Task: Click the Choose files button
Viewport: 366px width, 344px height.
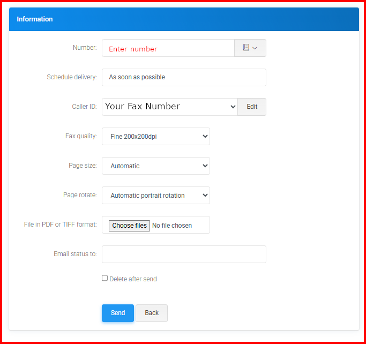Action: coord(129,226)
